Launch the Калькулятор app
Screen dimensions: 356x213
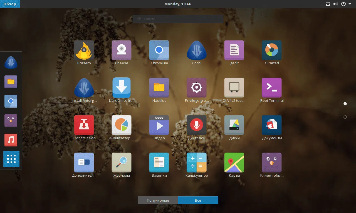tap(197, 163)
